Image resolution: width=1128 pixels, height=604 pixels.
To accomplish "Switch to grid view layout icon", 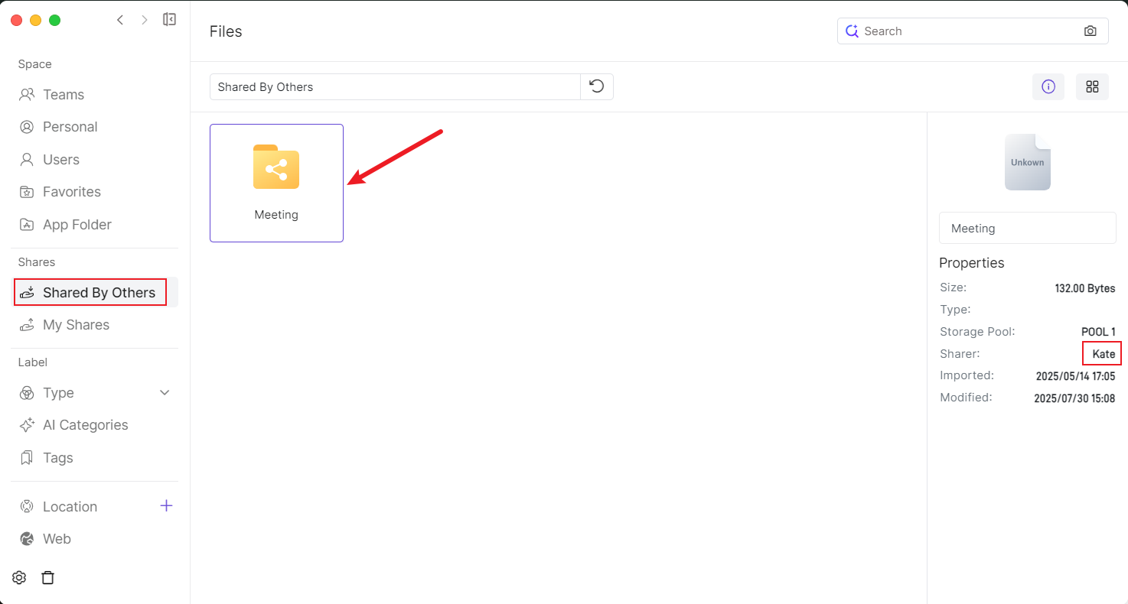I will pyautogui.click(x=1092, y=86).
